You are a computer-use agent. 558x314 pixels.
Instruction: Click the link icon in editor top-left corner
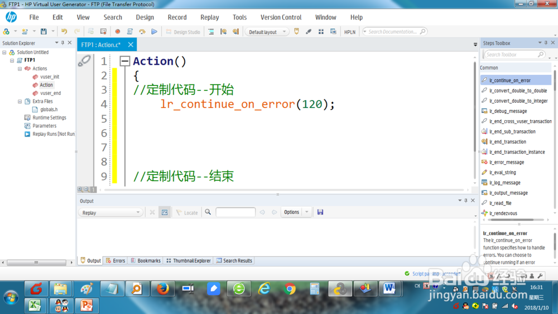85,61
